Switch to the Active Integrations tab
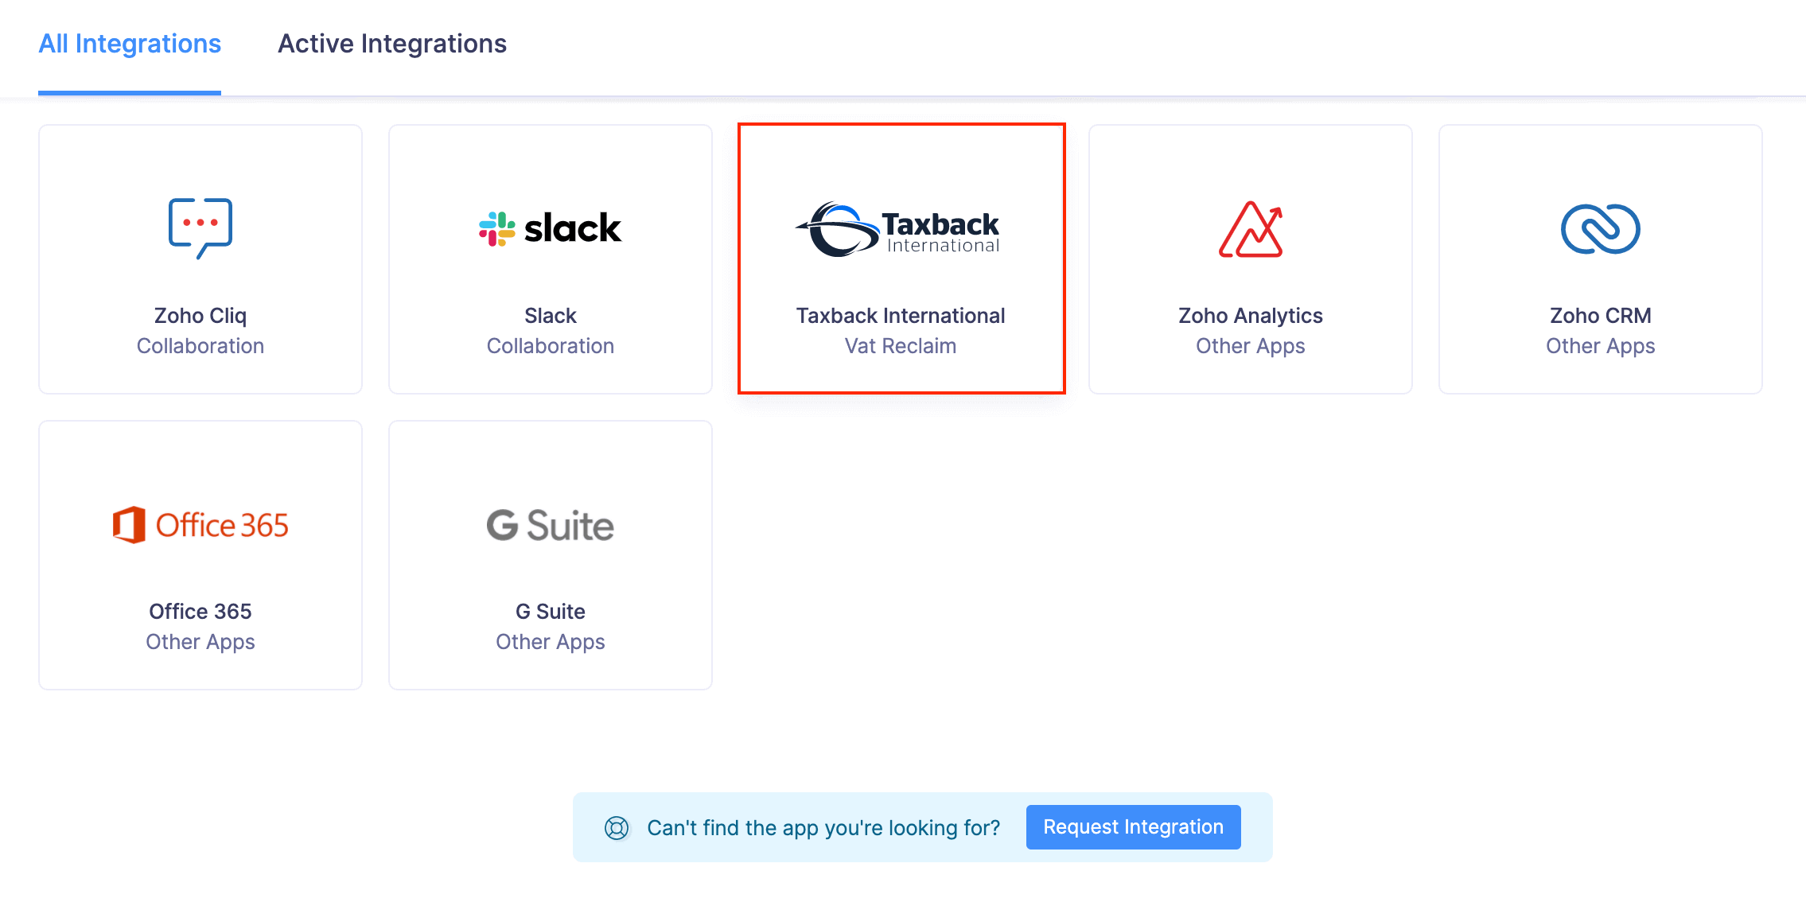This screenshot has height=902, width=1806. click(x=392, y=44)
